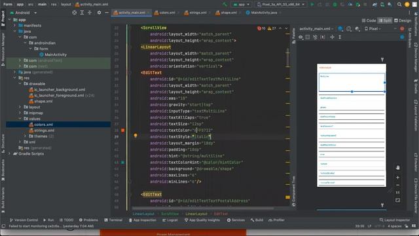This screenshot has height=236, width=419.
Task: Open the Android project view dropdown
Action: (x=24, y=12)
